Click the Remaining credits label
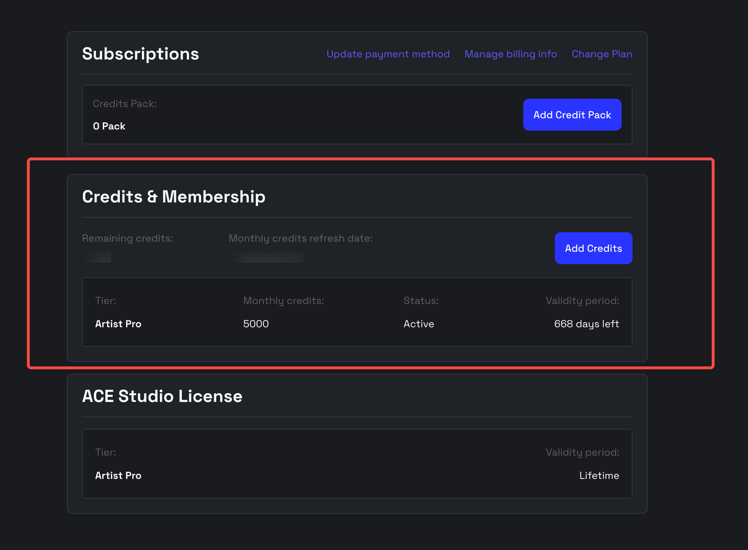This screenshot has width=748, height=550. coord(127,238)
